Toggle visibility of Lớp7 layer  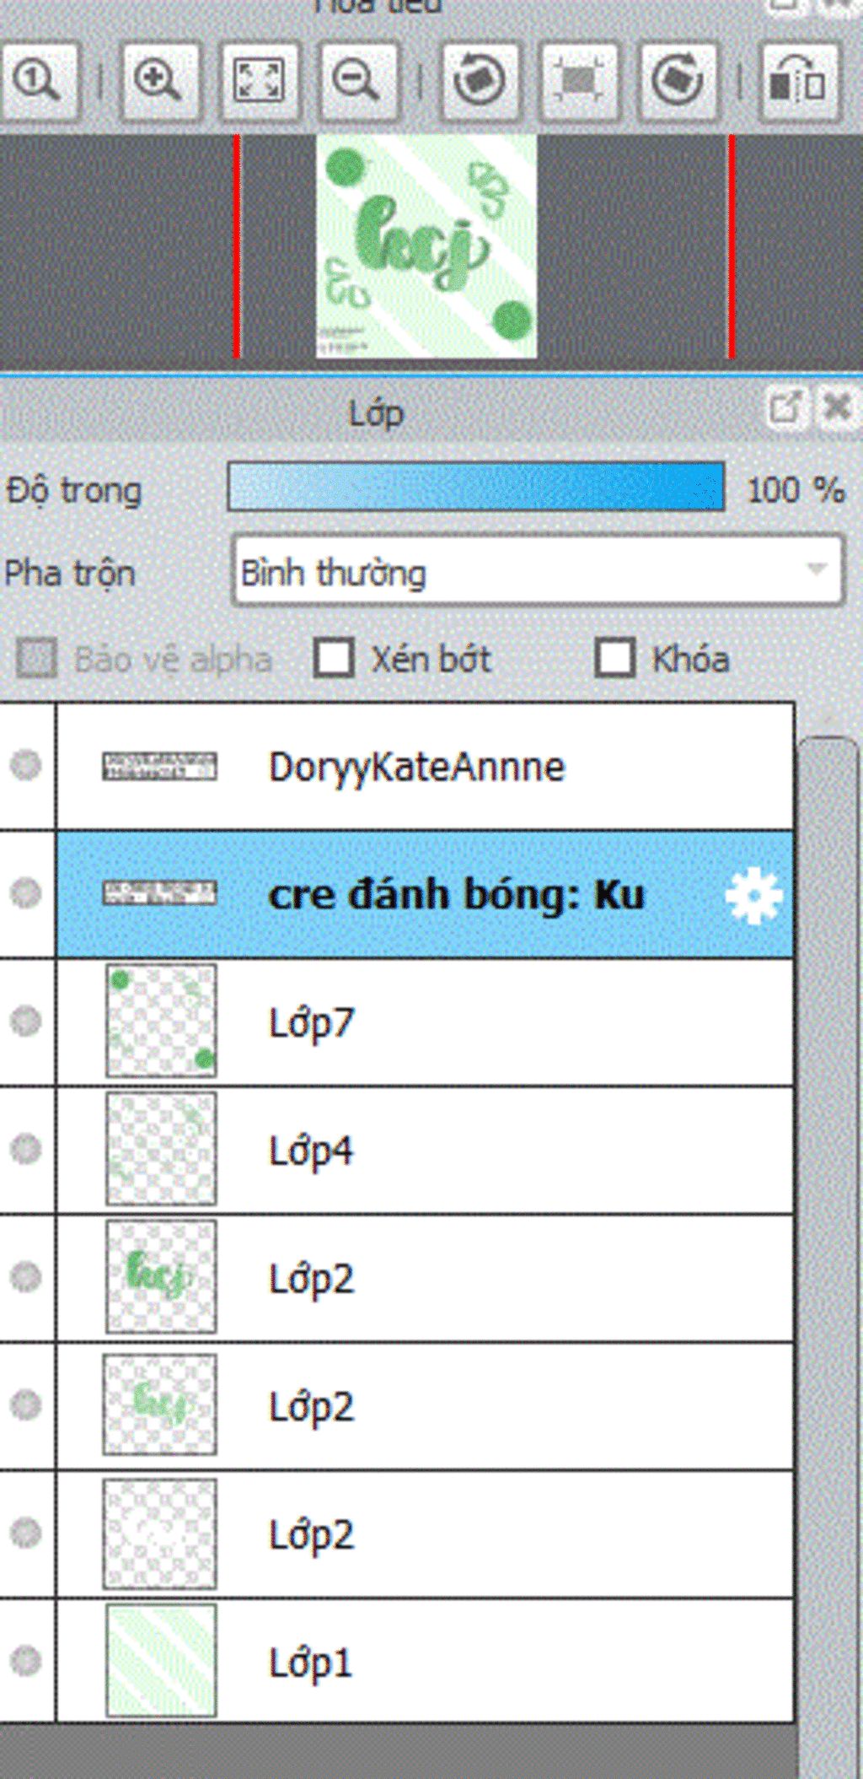26,1021
